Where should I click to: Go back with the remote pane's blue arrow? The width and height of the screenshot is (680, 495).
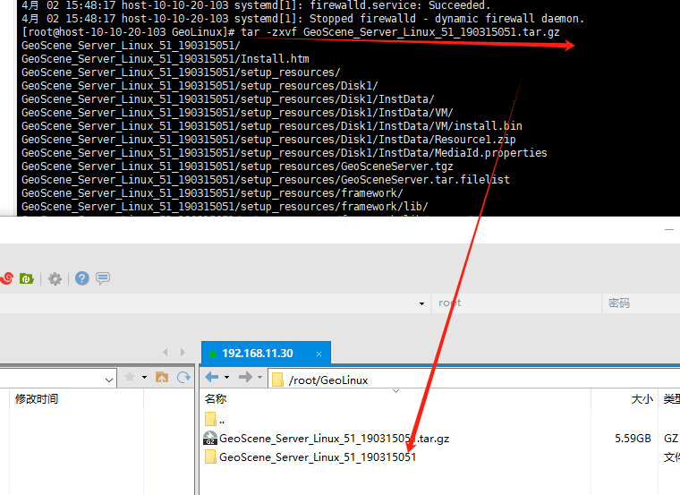pos(212,377)
